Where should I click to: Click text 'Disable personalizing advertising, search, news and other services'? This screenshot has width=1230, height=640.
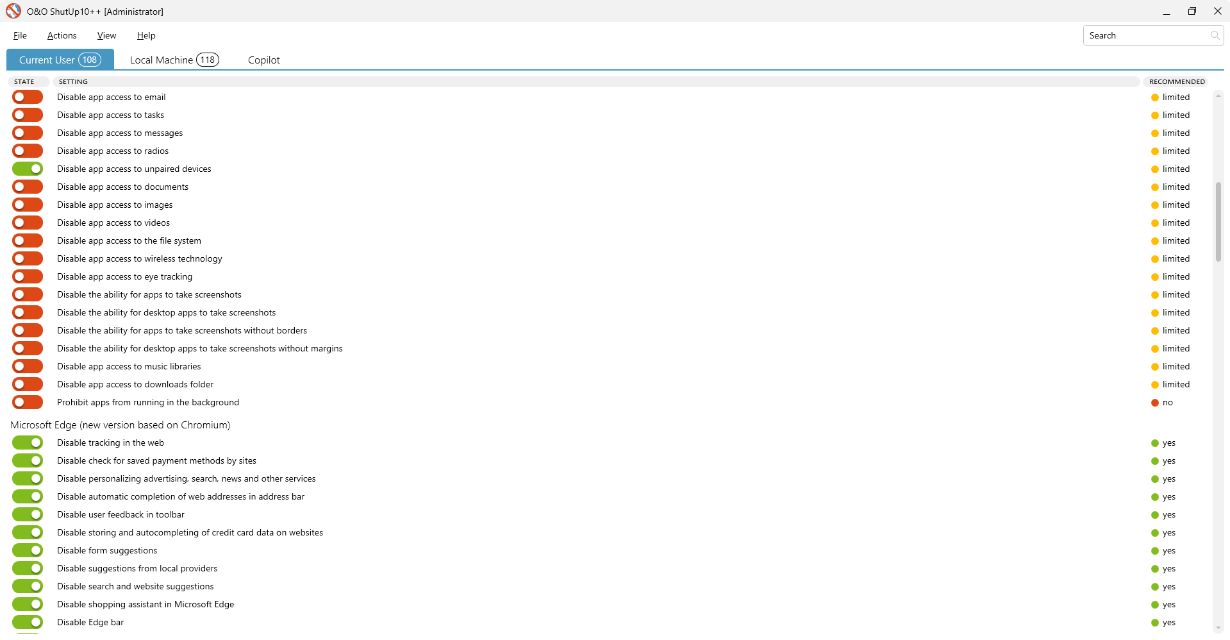pos(187,478)
